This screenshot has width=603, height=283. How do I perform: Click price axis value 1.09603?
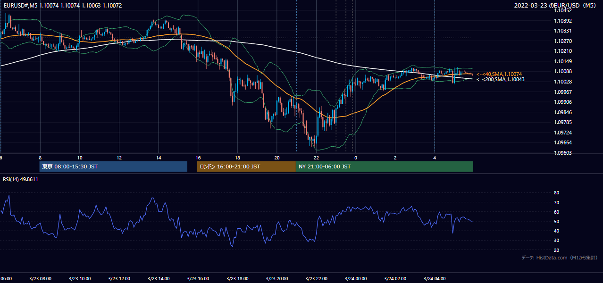coord(563,153)
